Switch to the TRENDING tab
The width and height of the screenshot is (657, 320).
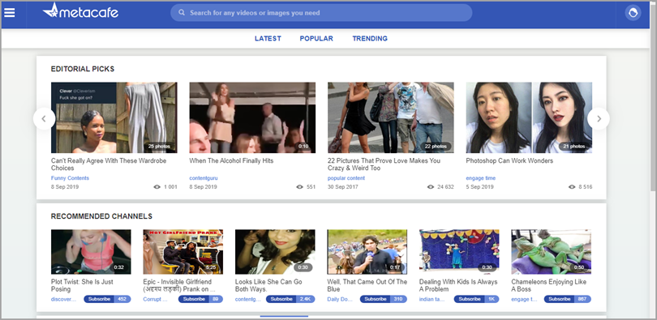370,39
